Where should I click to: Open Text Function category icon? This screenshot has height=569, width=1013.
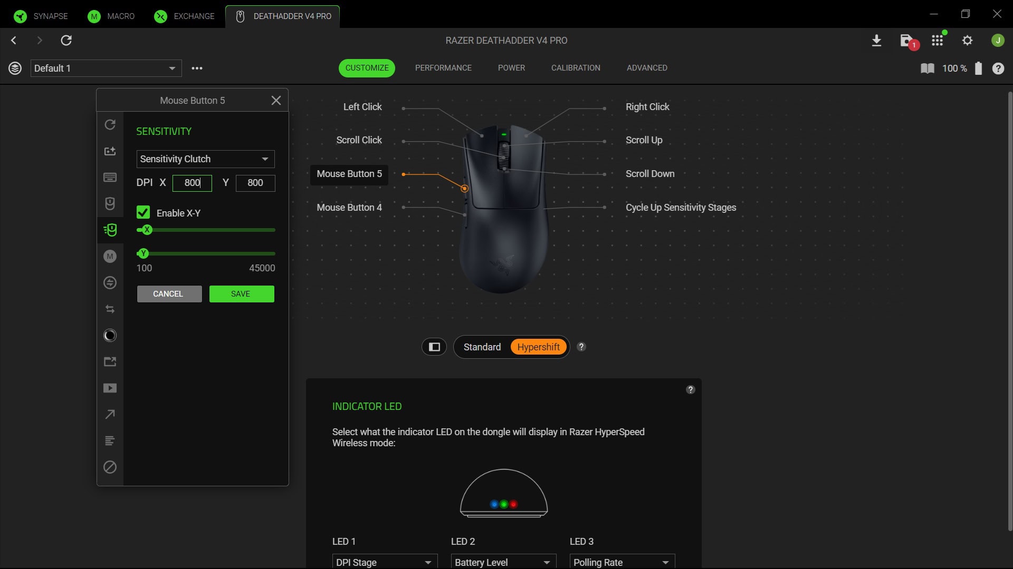110,441
